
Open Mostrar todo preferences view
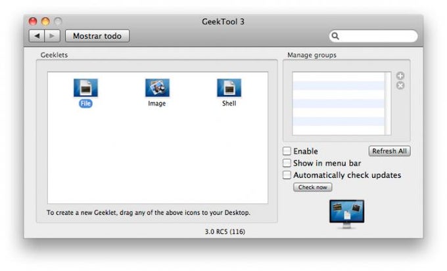pos(97,36)
